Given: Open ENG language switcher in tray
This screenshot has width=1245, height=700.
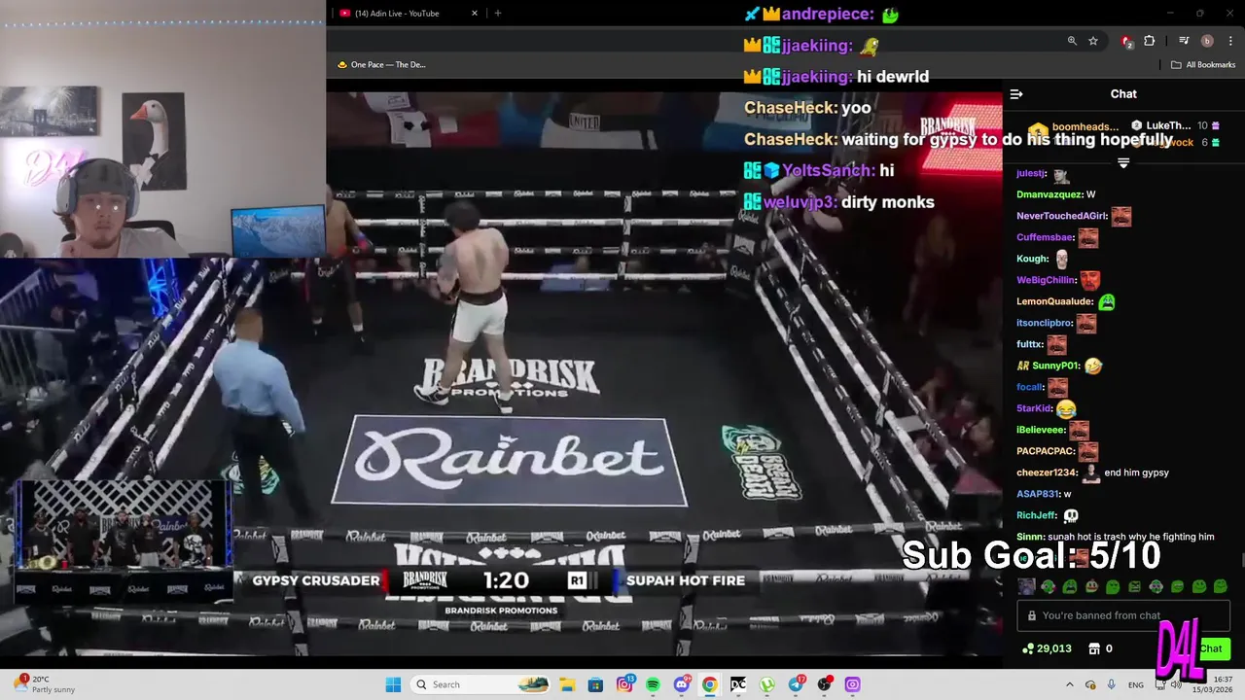Looking at the screenshot, I should tap(1136, 684).
